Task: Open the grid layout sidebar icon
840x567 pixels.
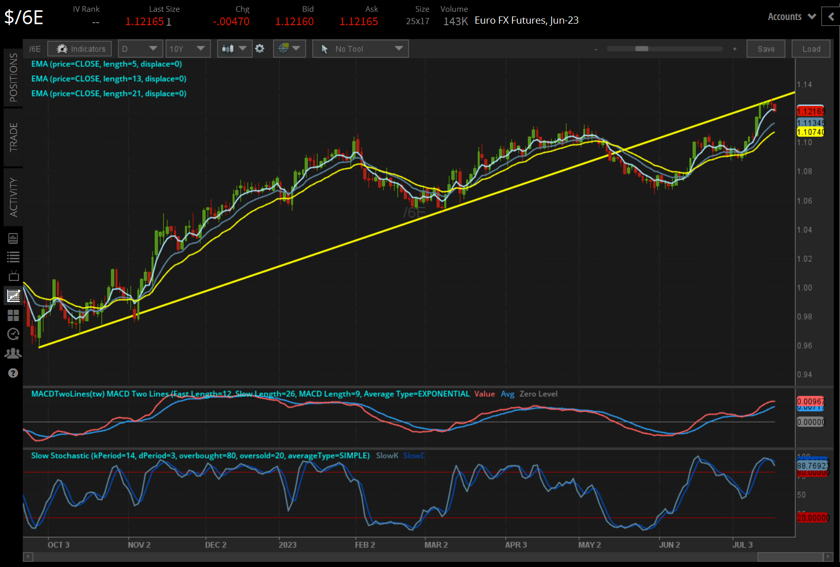Action: [x=13, y=315]
